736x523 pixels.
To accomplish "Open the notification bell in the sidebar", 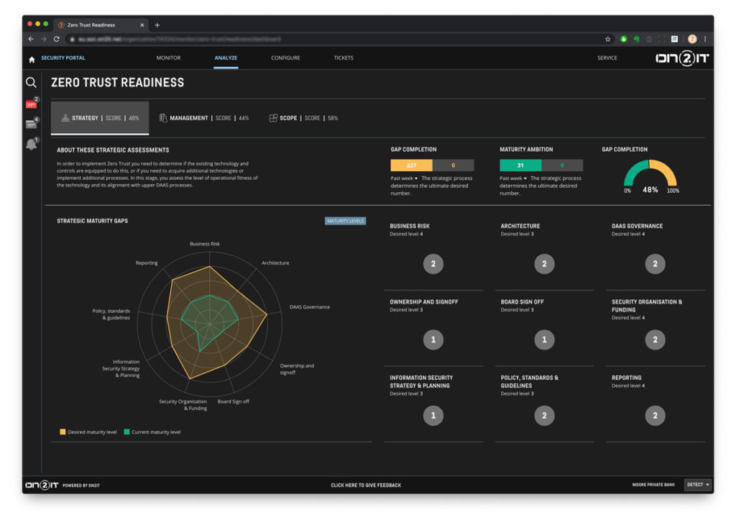I will pos(32,144).
